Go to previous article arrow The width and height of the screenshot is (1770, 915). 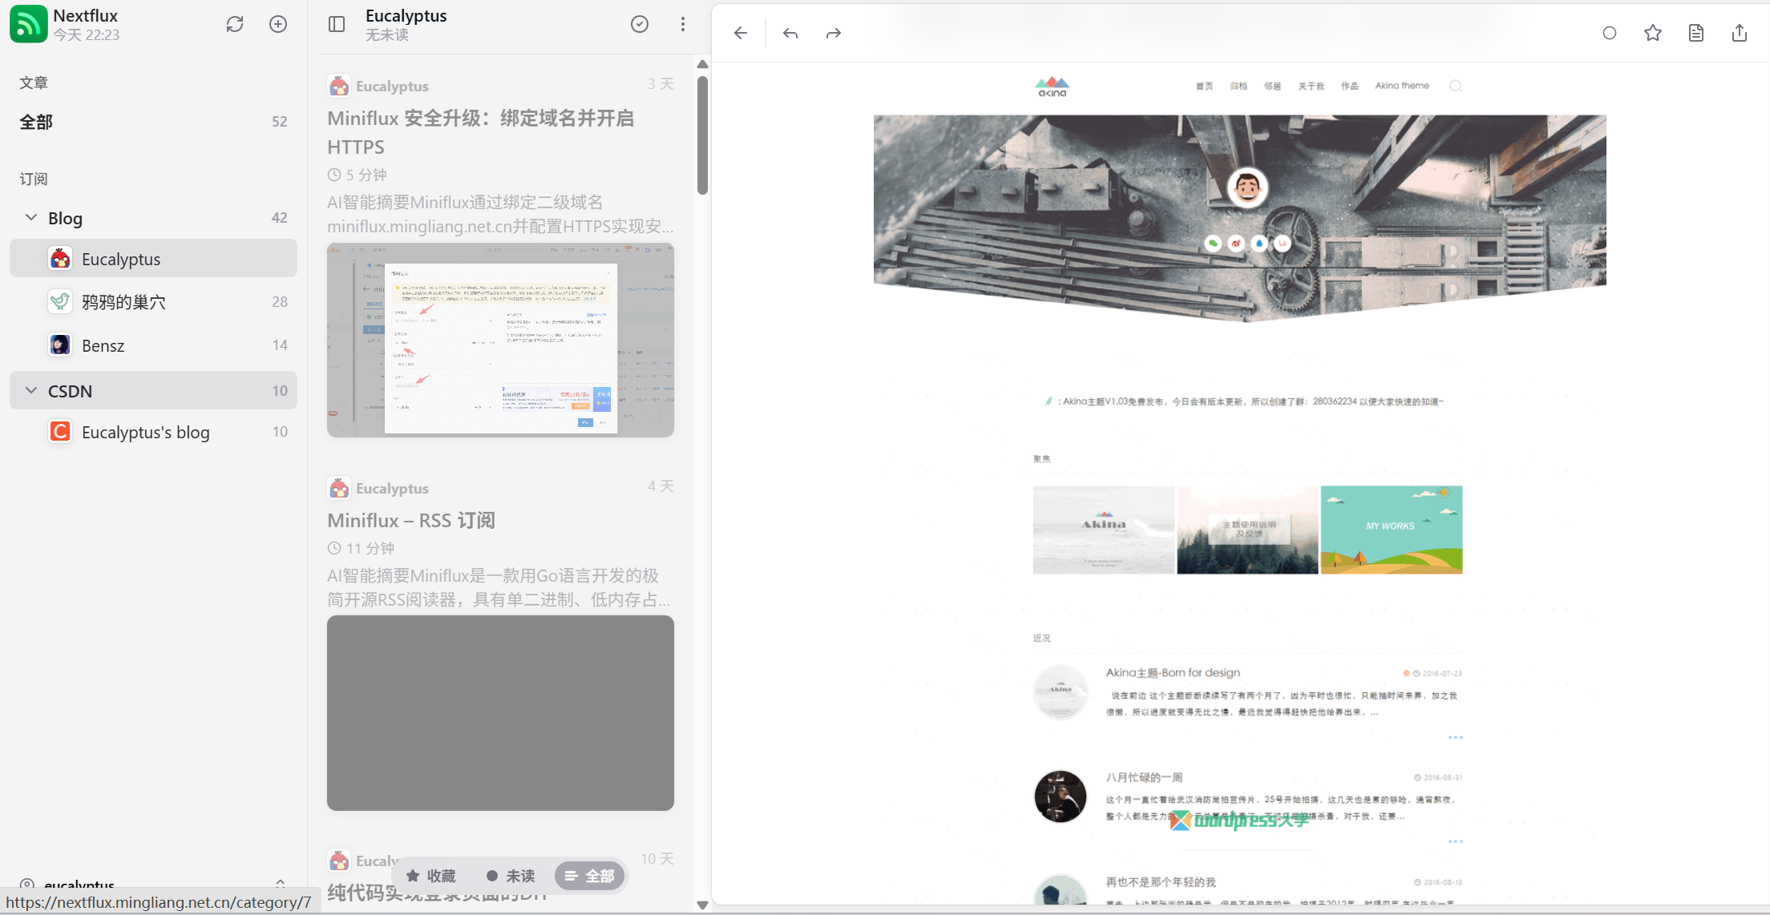pos(790,33)
